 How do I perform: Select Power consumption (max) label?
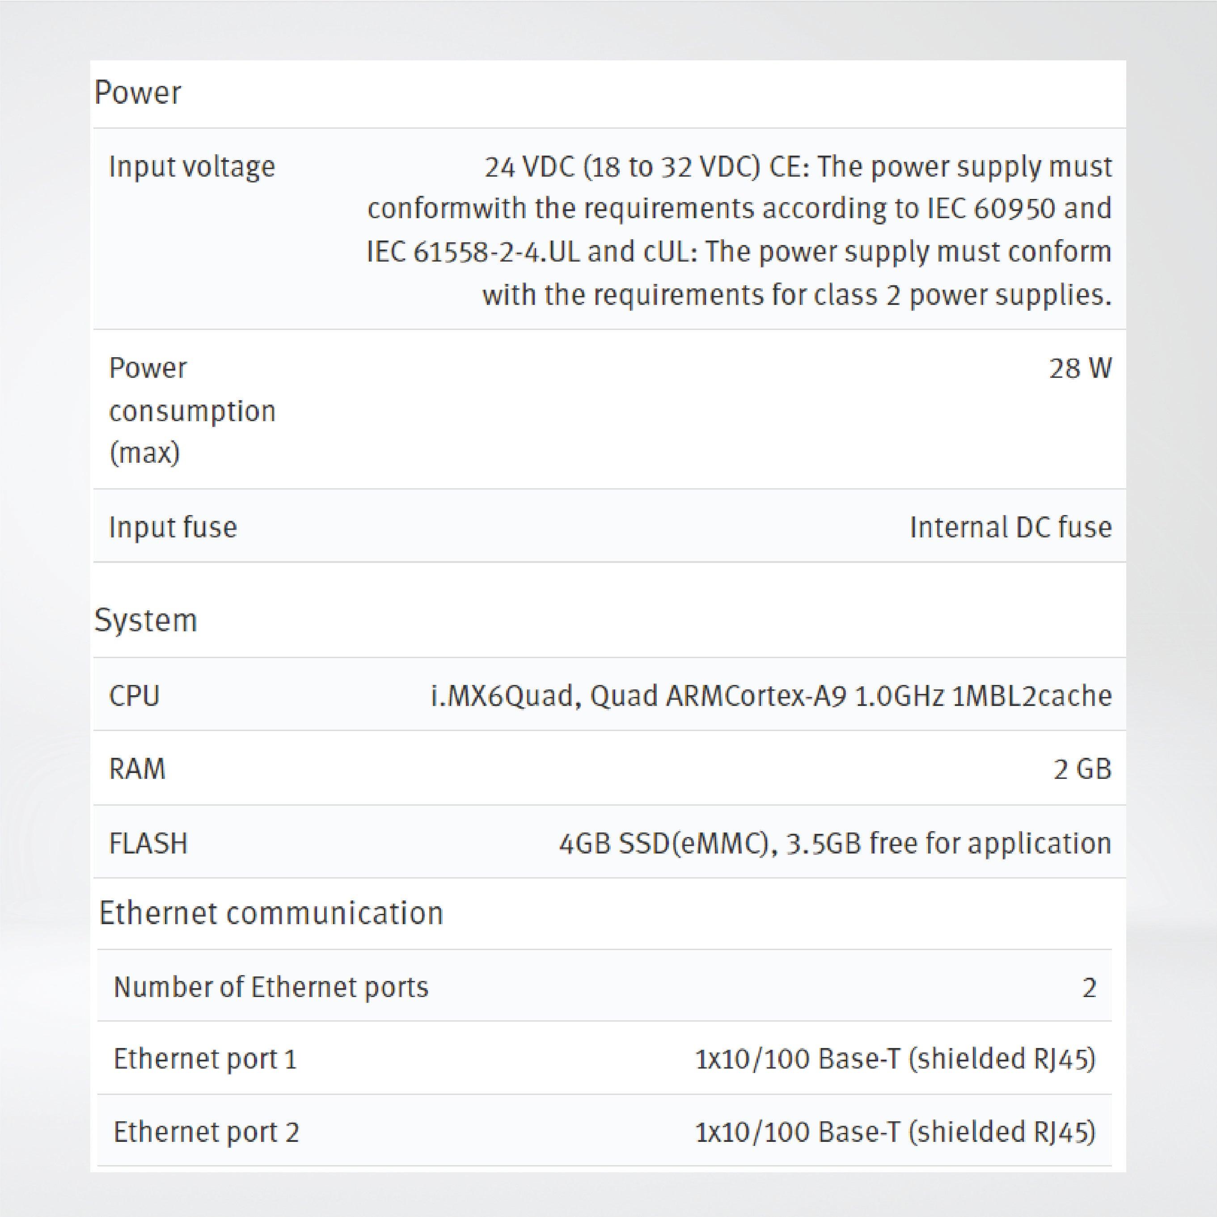tap(192, 410)
